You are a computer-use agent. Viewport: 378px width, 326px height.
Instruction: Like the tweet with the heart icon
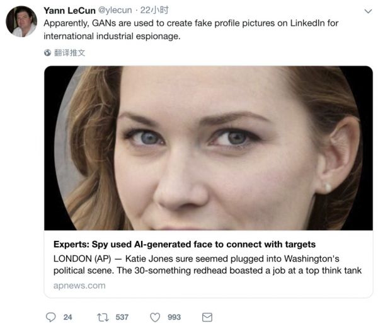pyautogui.click(x=154, y=317)
